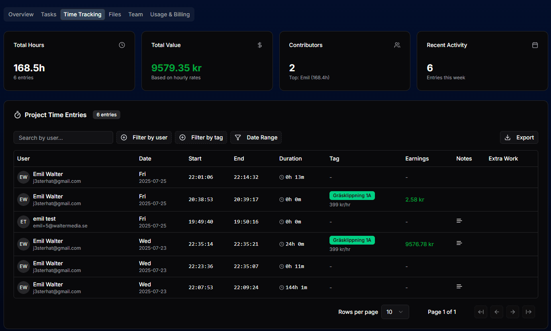Click the Start column header

(x=195, y=159)
